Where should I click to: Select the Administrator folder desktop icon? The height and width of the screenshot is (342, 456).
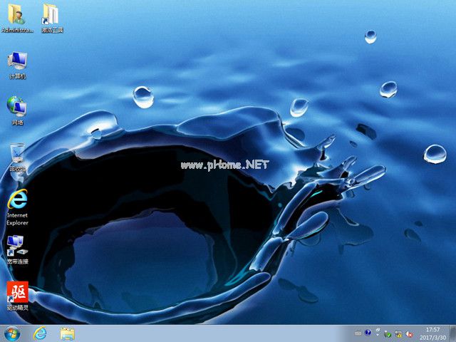(x=17, y=18)
